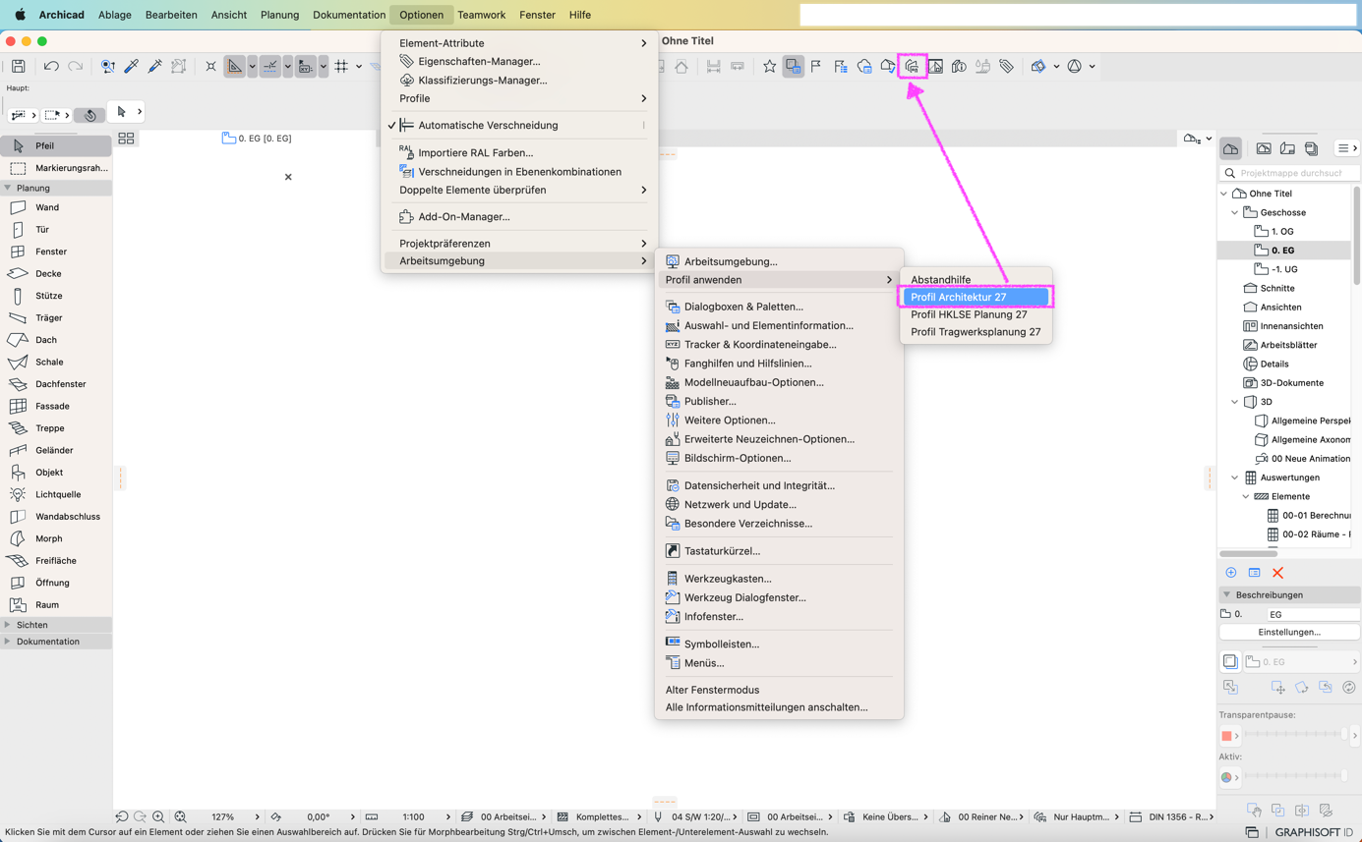Viewport: 1362px width, 842px height.
Task: Select the Lichtquelle tool
Action: coord(56,495)
